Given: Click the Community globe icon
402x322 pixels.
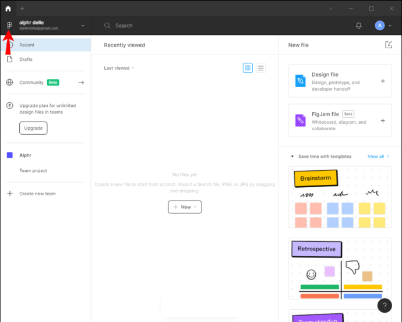Looking at the screenshot, I should 9,83.
